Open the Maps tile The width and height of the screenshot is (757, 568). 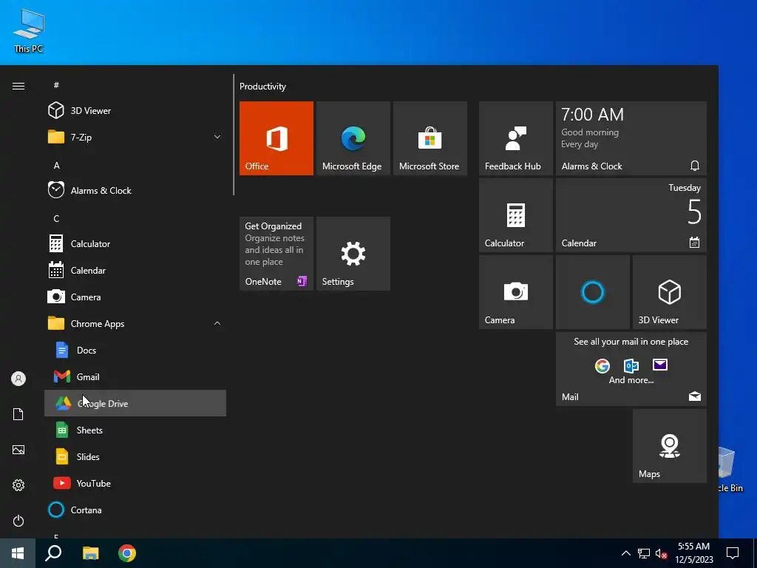click(x=670, y=446)
